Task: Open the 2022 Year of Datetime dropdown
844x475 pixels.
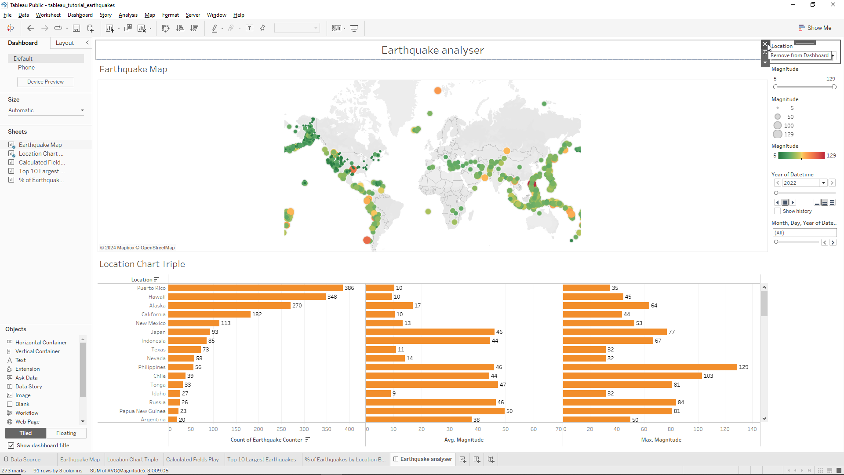Action: [824, 183]
